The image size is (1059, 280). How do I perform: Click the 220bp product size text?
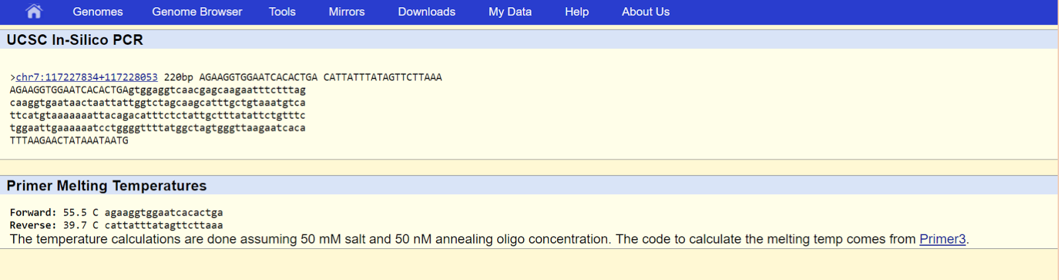[x=179, y=77]
